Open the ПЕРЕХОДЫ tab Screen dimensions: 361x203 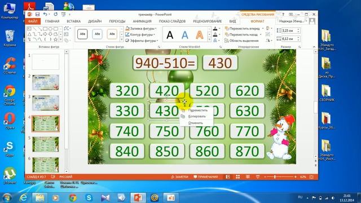click(x=117, y=21)
